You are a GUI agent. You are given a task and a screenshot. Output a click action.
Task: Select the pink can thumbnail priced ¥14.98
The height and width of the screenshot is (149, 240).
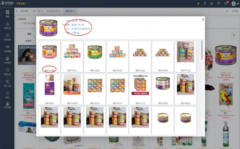(x=50, y=57)
